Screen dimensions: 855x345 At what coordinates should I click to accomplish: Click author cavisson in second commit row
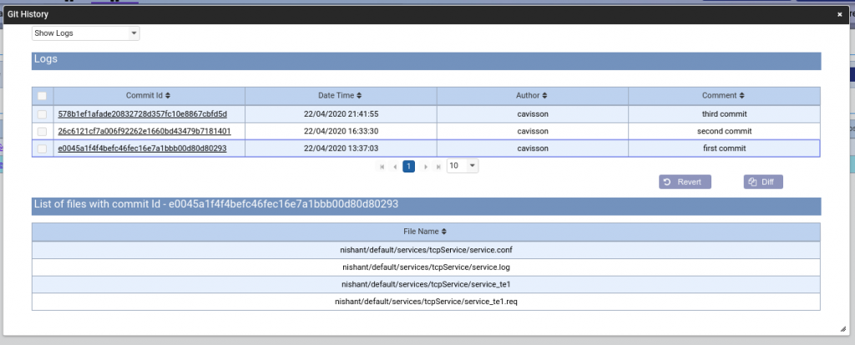coord(533,131)
